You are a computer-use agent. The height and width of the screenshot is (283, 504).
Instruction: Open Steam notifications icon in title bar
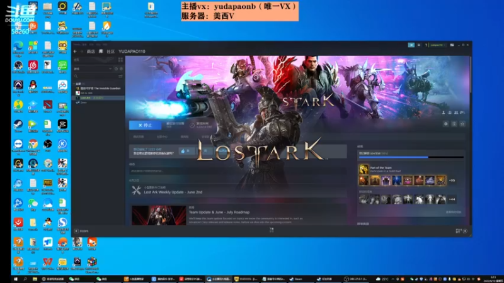coord(419,45)
